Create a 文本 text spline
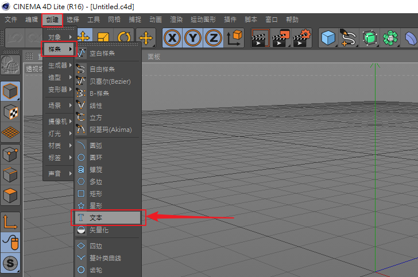 [x=108, y=218]
